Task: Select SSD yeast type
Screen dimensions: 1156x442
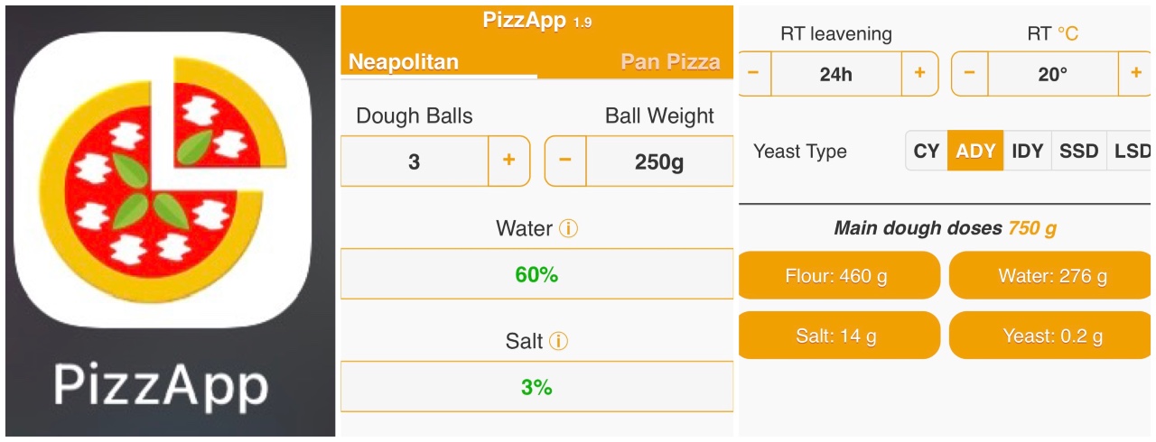Action: tap(1078, 152)
